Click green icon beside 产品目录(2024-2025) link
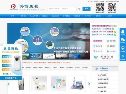Screen dimensions: 126x94 pyautogui.click(x=113, y=29)
